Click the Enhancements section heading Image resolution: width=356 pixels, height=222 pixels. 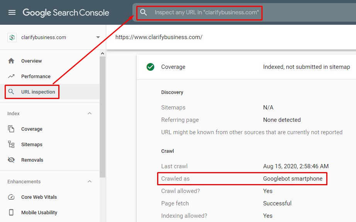24,181
